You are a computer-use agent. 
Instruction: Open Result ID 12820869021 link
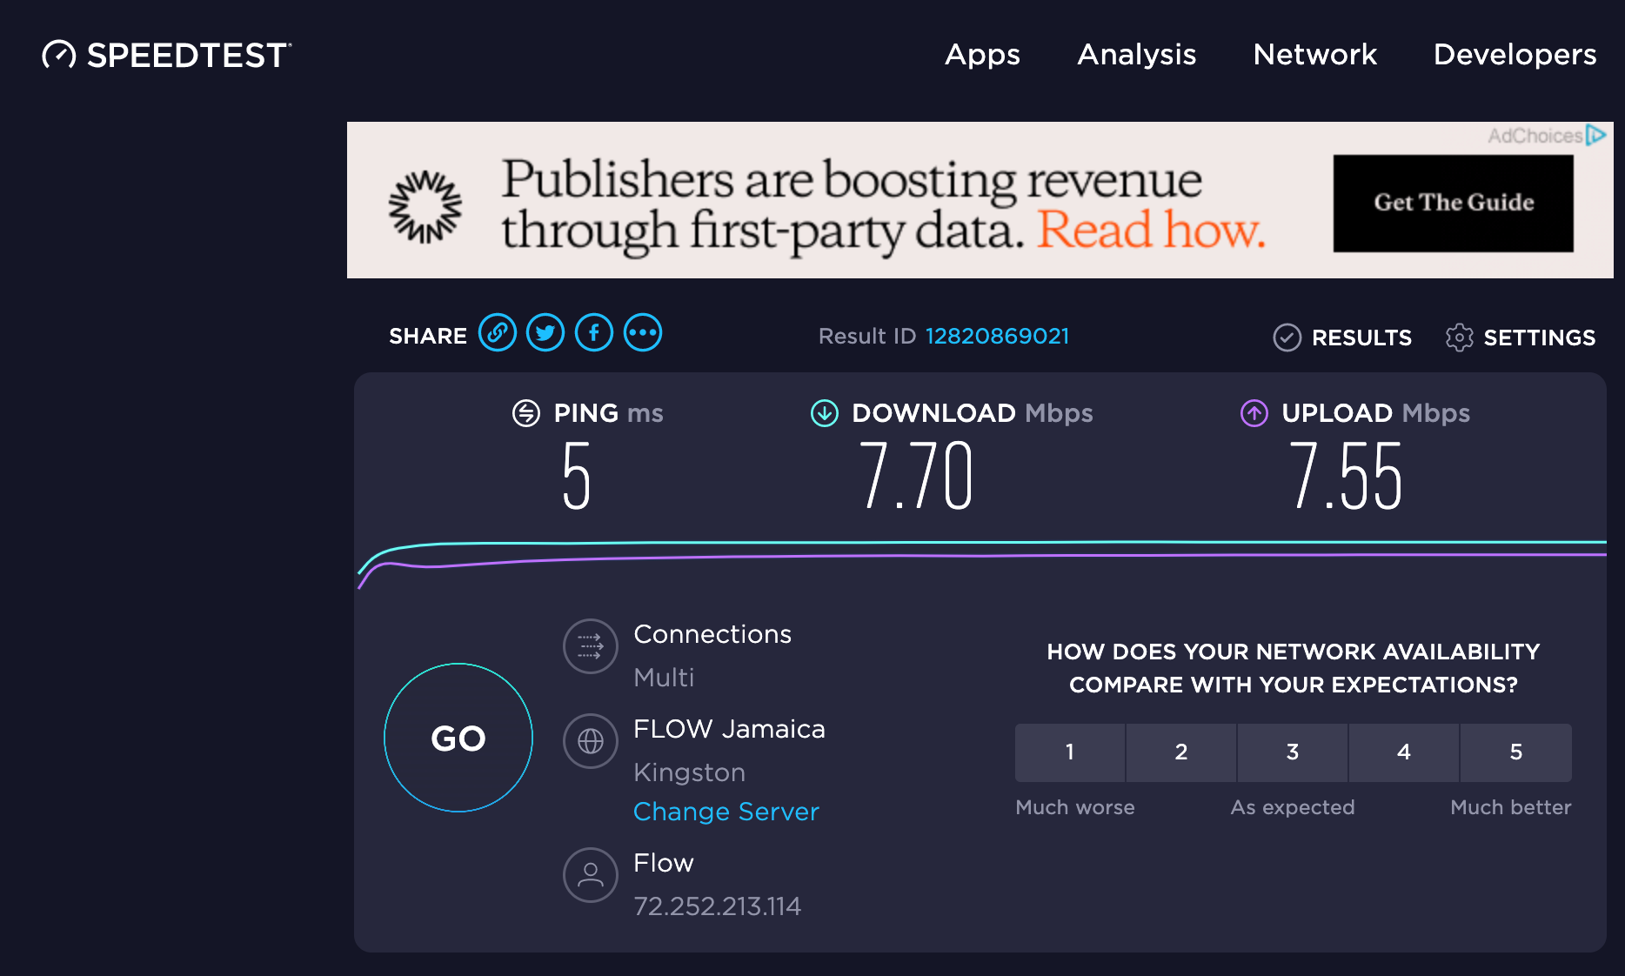coord(997,336)
